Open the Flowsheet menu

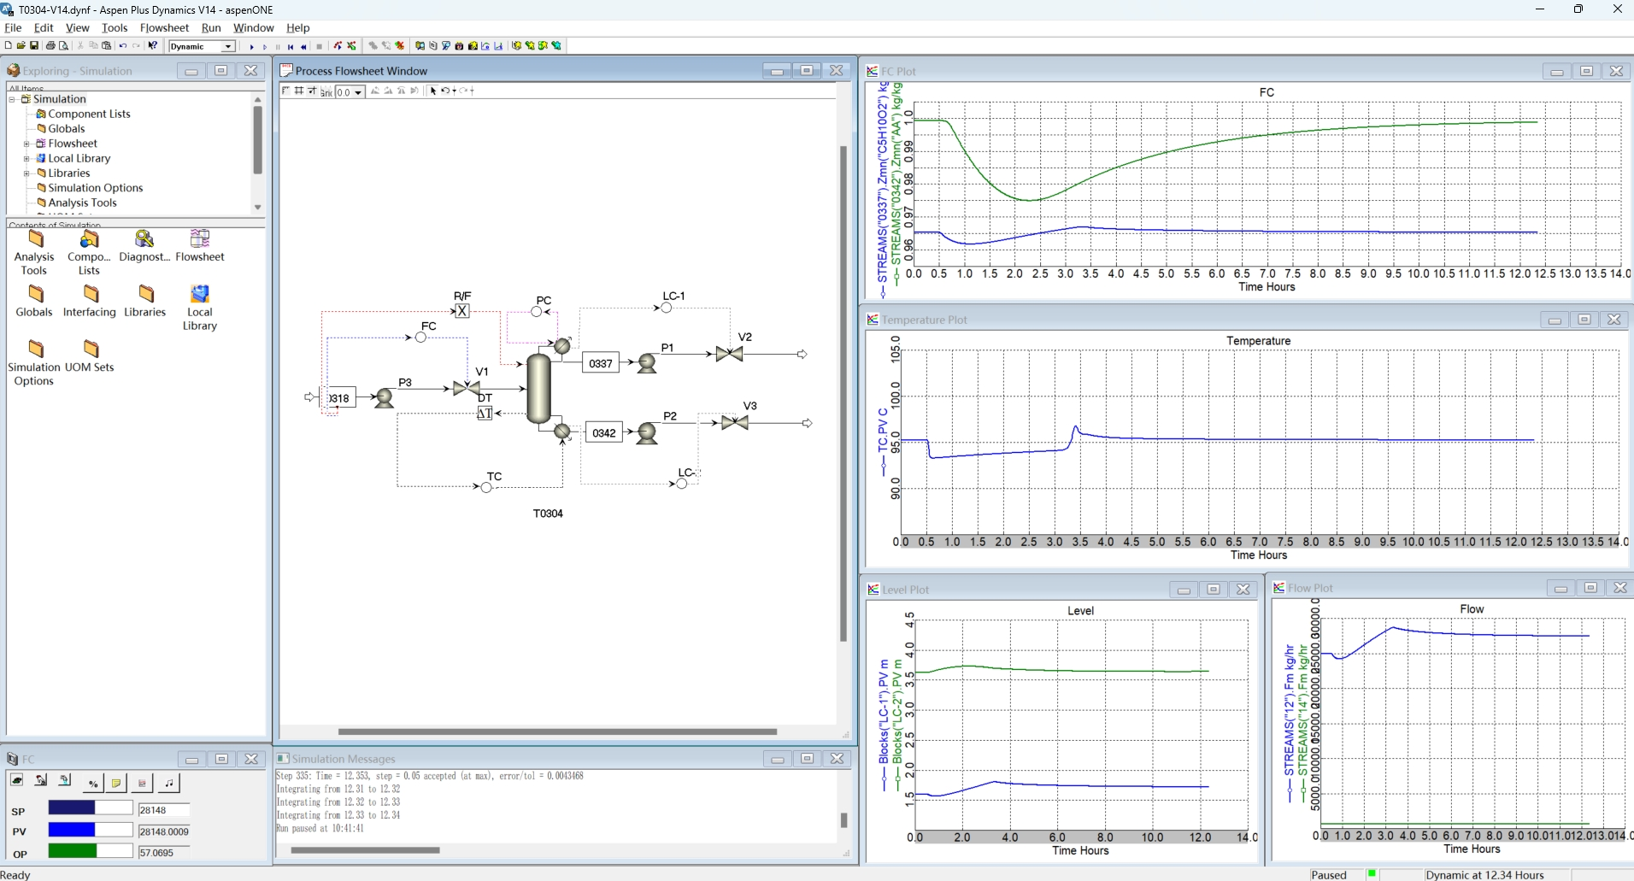pyautogui.click(x=164, y=28)
